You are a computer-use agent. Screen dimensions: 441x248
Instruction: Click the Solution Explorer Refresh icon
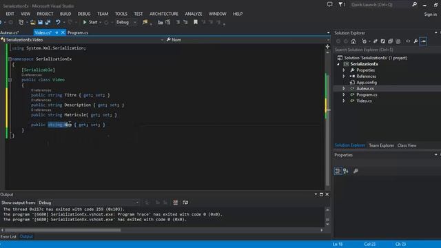coord(383,41)
